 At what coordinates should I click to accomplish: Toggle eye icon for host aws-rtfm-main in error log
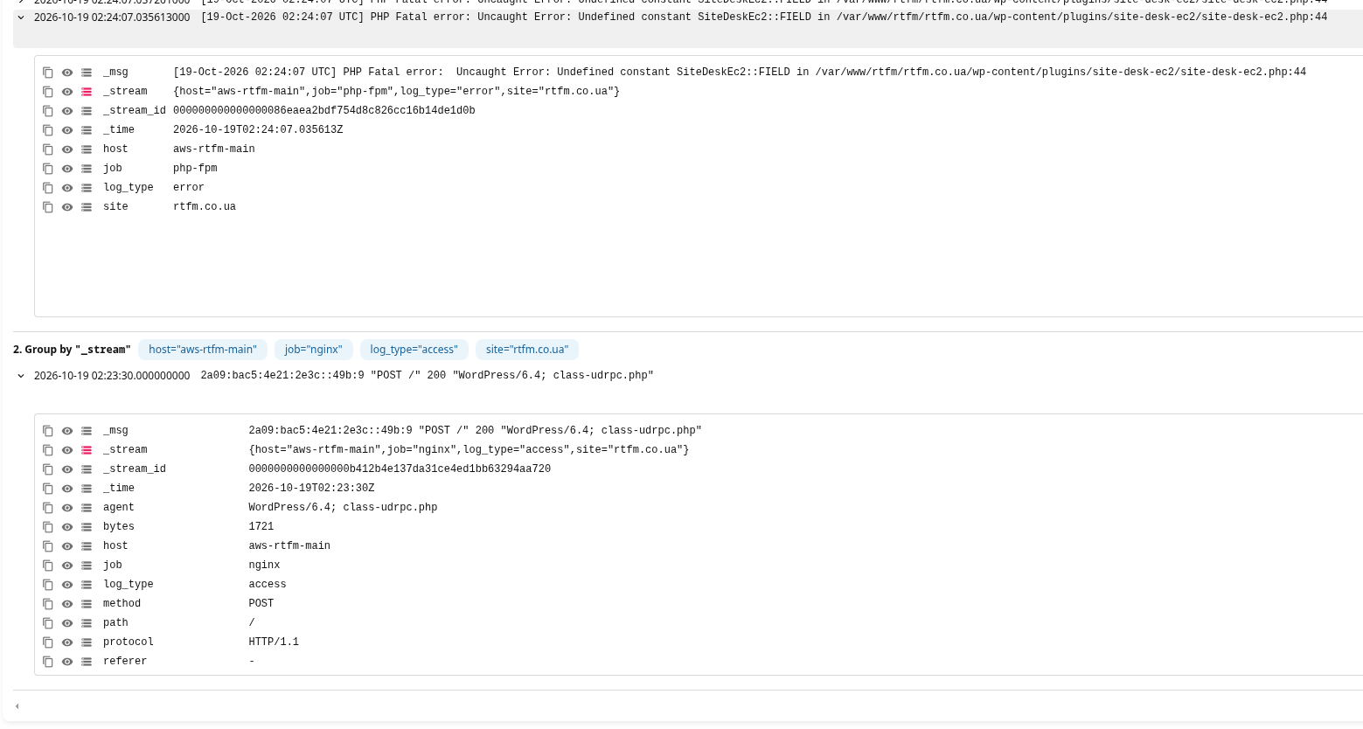[67, 149]
